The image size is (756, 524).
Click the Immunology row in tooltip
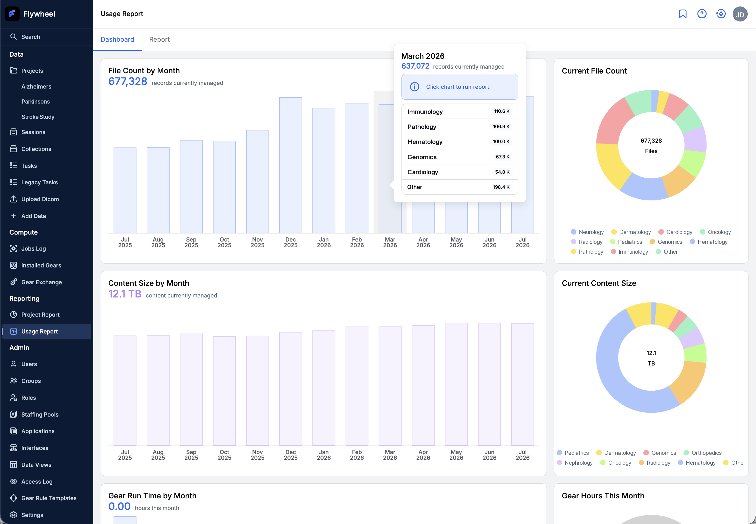pos(460,111)
